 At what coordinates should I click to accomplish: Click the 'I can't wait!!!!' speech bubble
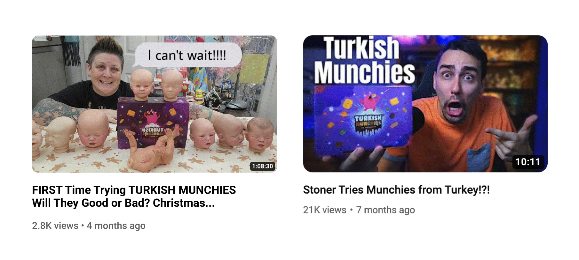[x=187, y=55]
